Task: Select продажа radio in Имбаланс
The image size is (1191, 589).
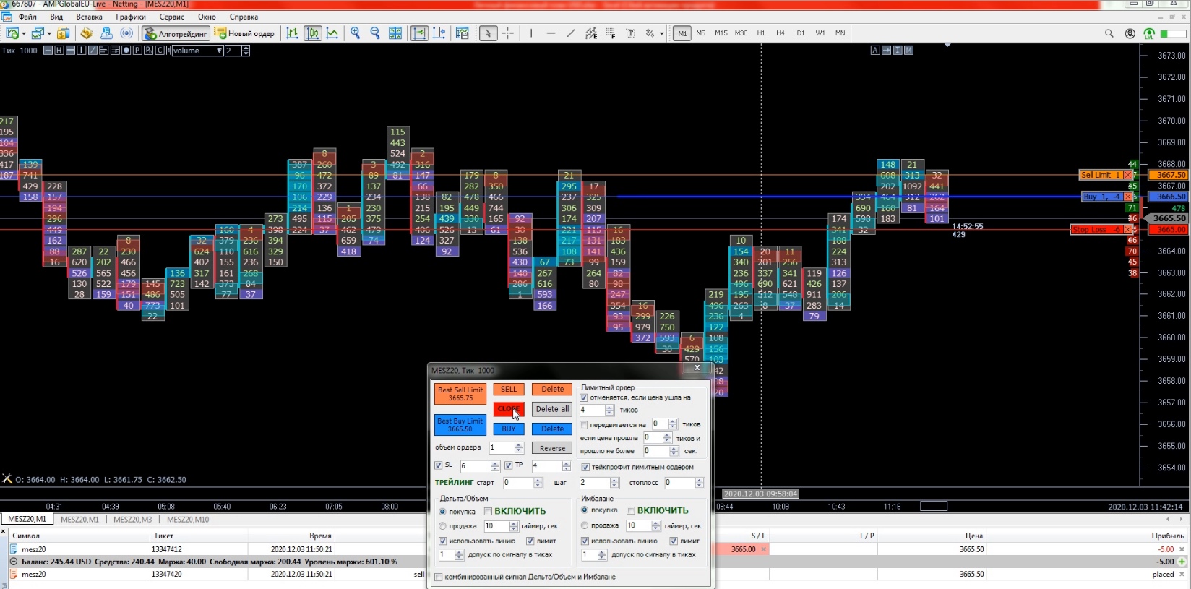Action: pos(585,525)
